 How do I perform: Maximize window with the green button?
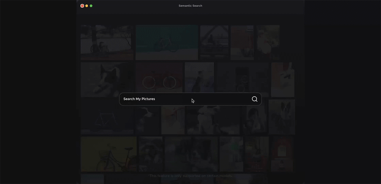[91, 6]
